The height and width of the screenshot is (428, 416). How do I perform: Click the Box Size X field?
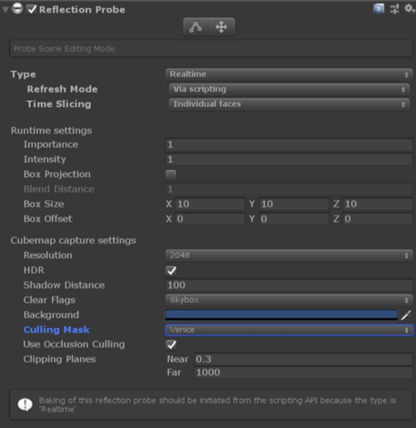(x=210, y=204)
